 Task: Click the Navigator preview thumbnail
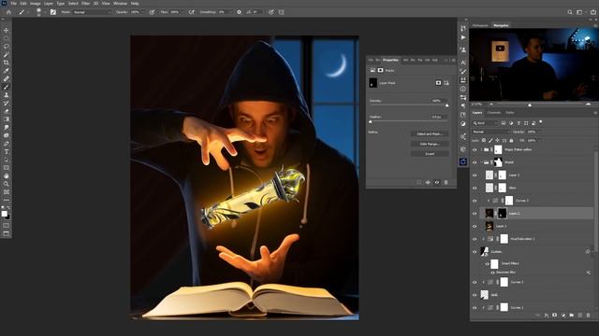tap(533, 64)
